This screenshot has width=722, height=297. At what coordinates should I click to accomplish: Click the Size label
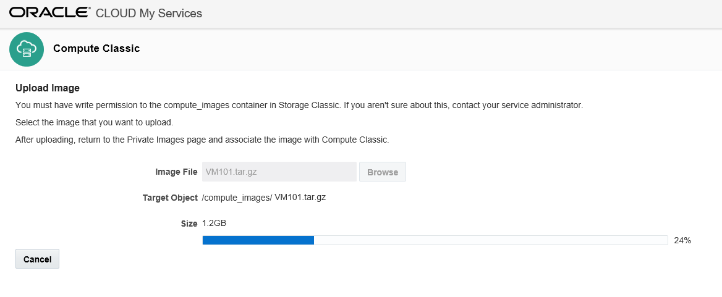pyautogui.click(x=189, y=224)
